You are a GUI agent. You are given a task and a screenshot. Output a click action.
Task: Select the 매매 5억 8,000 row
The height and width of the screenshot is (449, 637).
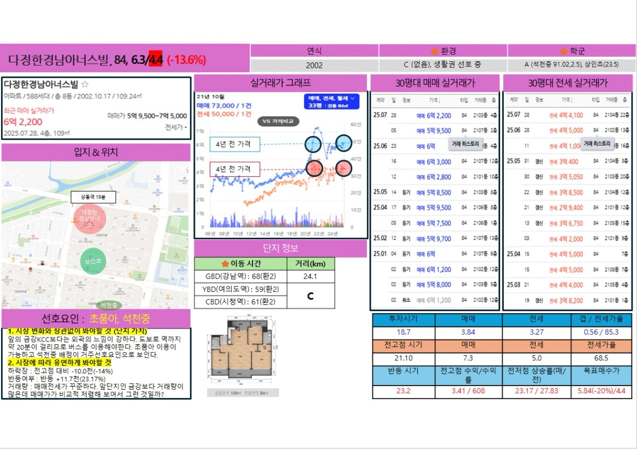tap(435, 285)
